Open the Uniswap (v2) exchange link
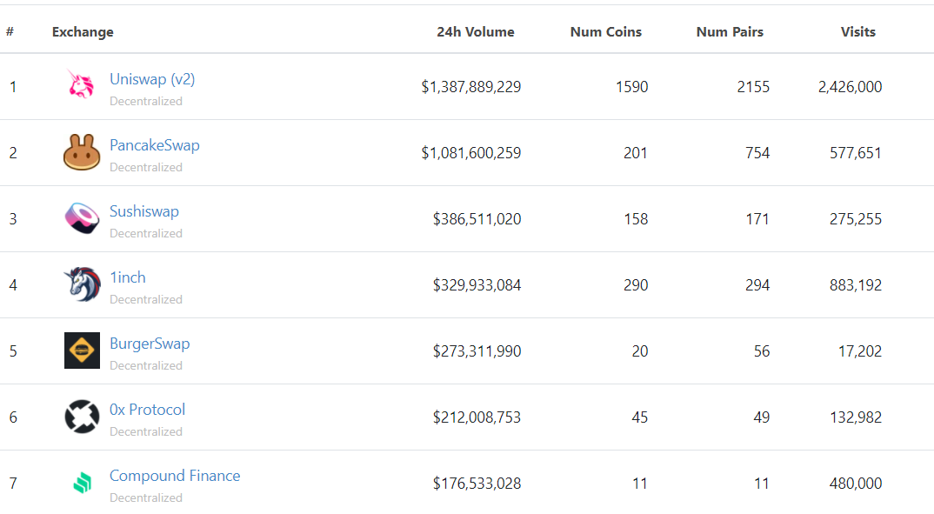The width and height of the screenshot is (934, 514). coord(152,79)
